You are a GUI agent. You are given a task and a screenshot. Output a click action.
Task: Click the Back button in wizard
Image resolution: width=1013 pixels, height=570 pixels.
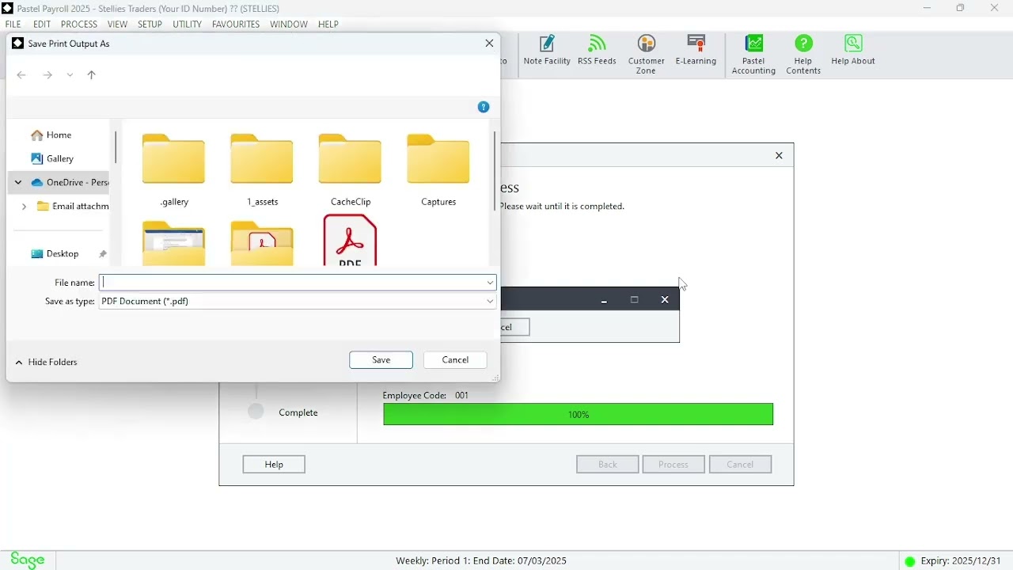[608, 465]
